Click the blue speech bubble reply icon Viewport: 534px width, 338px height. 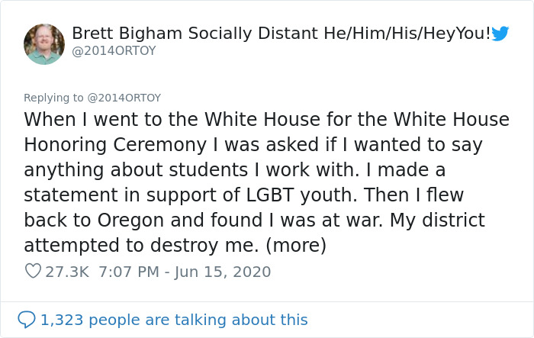[27, 320]
